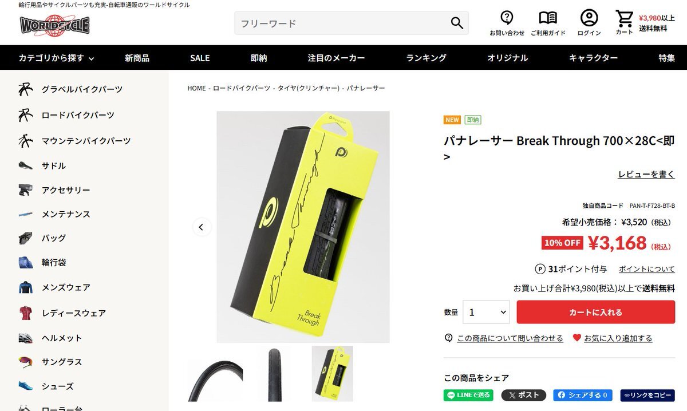
Task: Share via LINEで送る button
Action: pyautogui.click(x=468, y=395)
